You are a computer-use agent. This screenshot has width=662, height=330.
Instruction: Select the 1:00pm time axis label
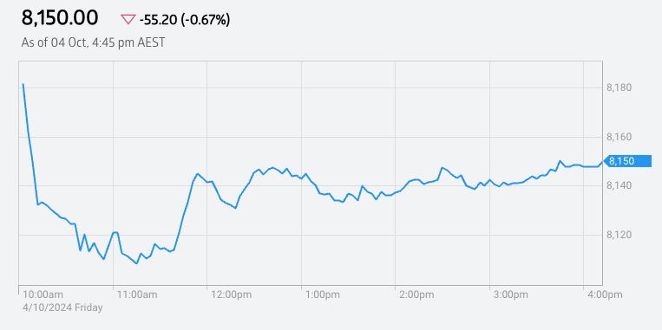click(323, 294)
